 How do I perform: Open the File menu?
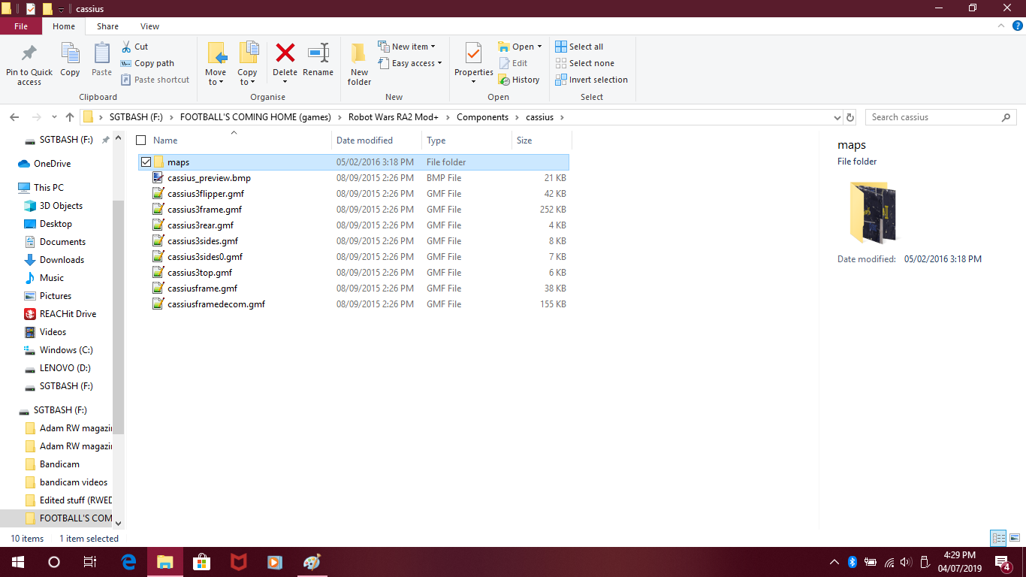21,26
